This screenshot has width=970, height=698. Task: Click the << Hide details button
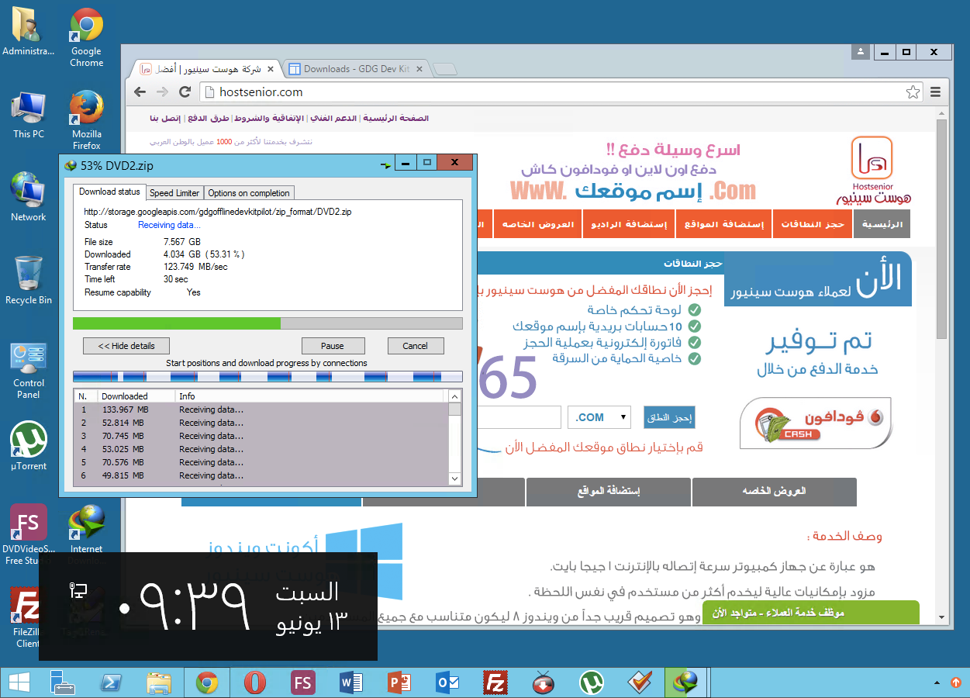click(126, 346)
